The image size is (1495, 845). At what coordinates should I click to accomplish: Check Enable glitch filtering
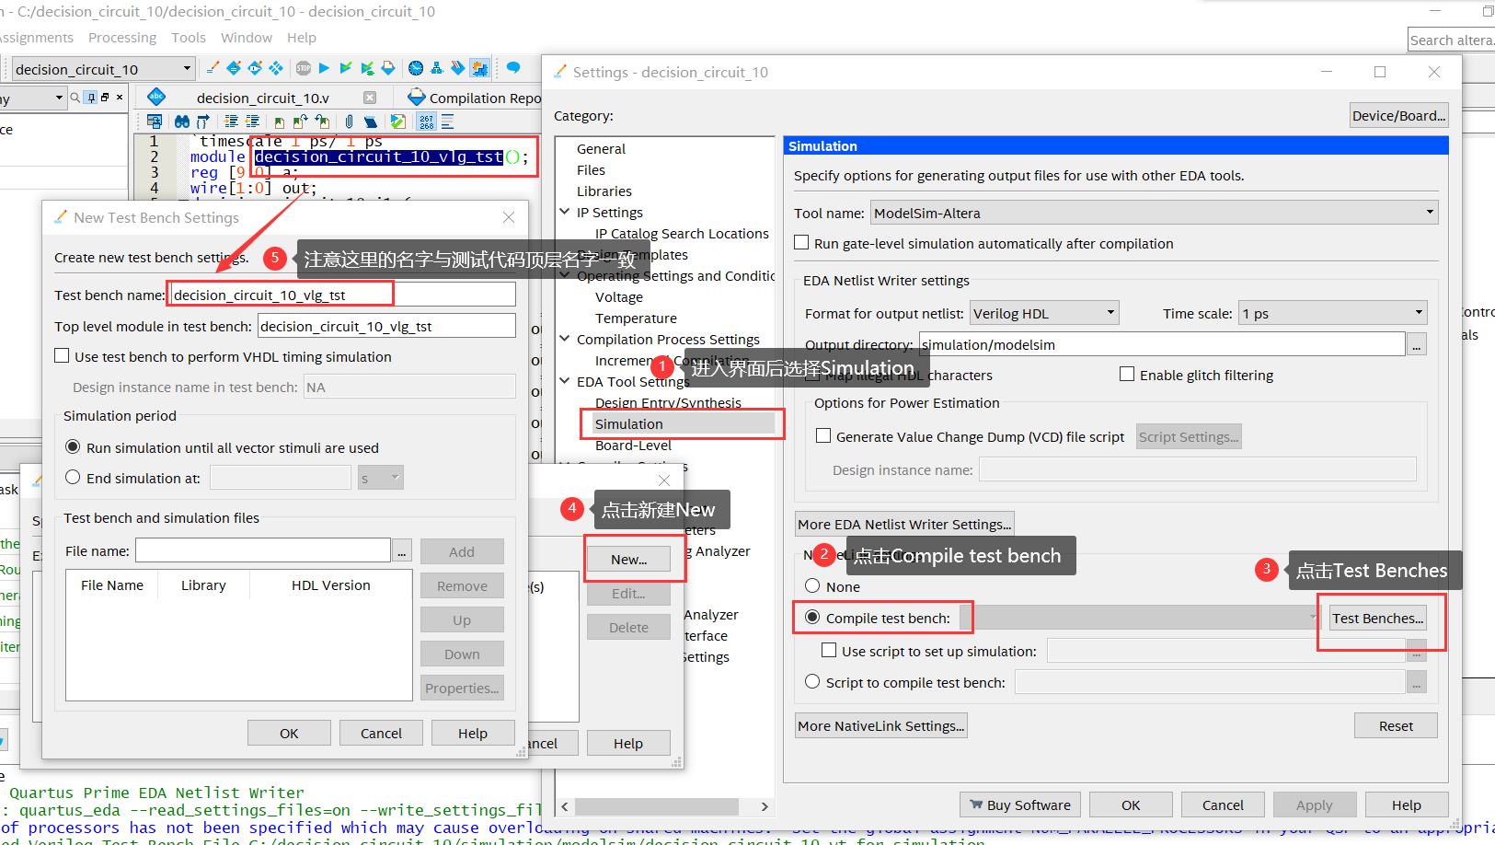(1127, 374)
